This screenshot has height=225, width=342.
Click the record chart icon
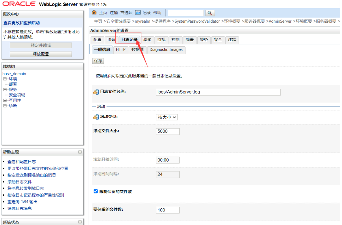[138, 13]
